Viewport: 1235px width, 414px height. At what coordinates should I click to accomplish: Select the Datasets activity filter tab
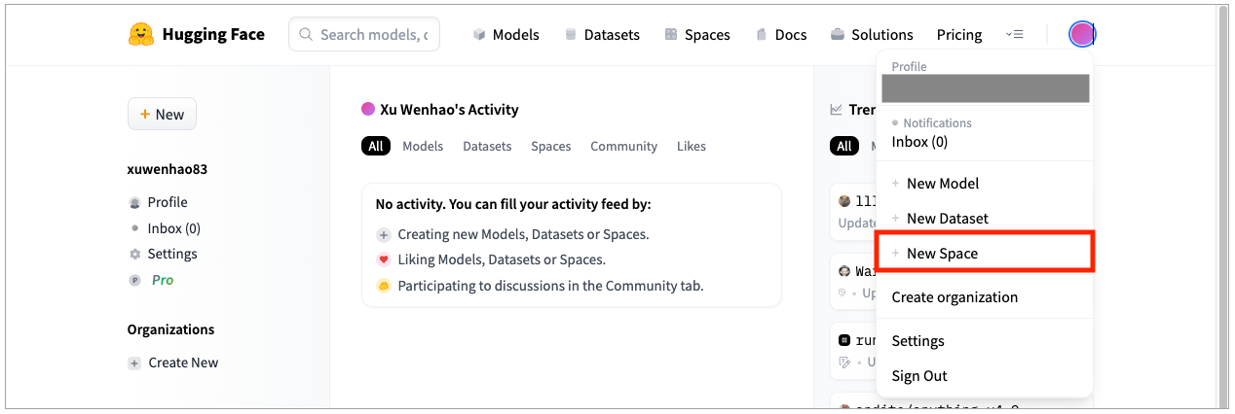[487, 147]
